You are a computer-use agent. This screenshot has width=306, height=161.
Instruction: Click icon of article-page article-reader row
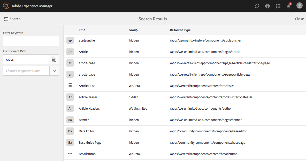(x=70, y=63)
